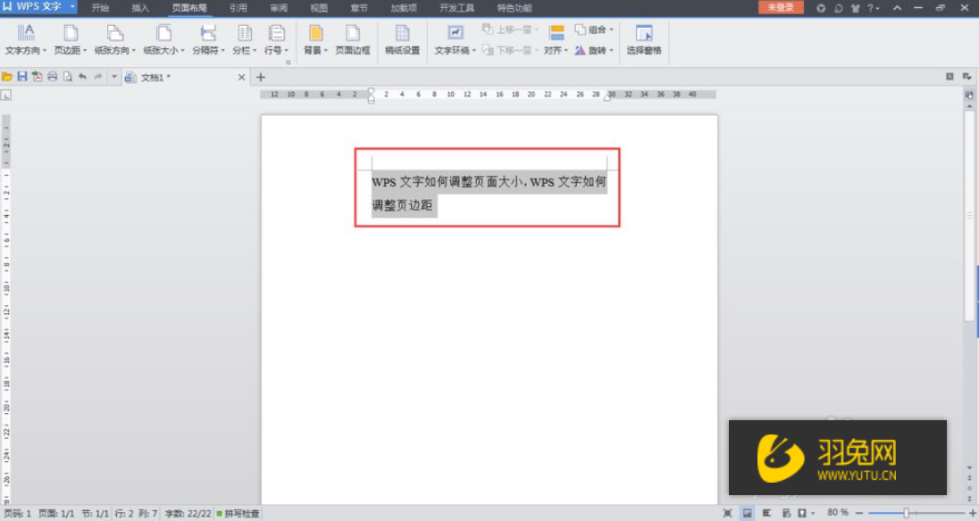Click the 未登录 login button
Viewport: 979px width, 521px height.
coord(781,7)
